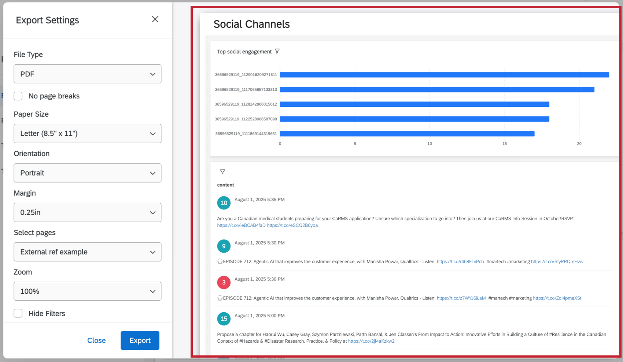Image resolution: width=623 pixels, height=362 pixels.
Task: Tick the Hide Filters checkbox
Action: point(18,313)
